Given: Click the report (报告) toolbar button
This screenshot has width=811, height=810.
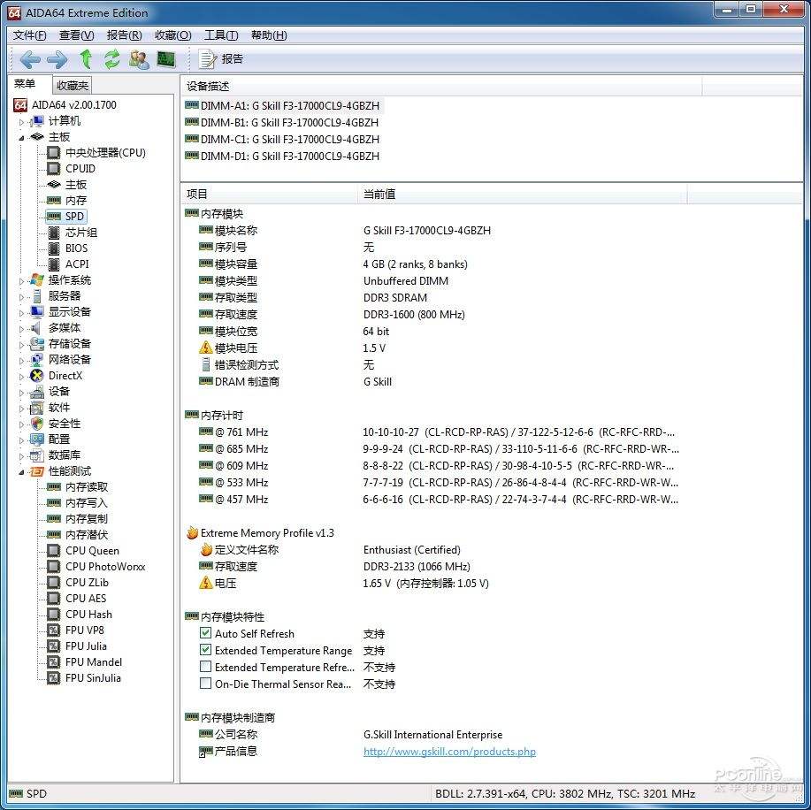Looking at the screenshot, I should 221,59.
